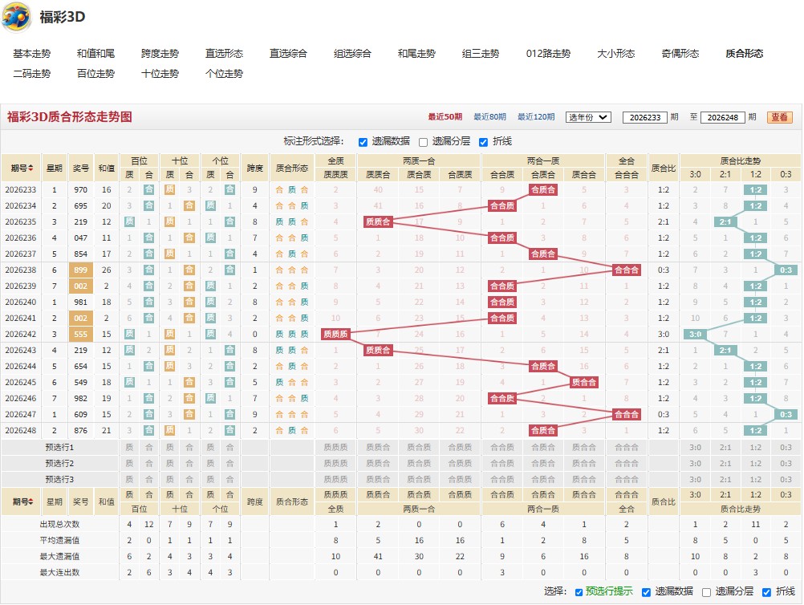The width and height of the screenshot is (804, 605).
Task: Open 十位走势 tab
Action: point(160,73)
